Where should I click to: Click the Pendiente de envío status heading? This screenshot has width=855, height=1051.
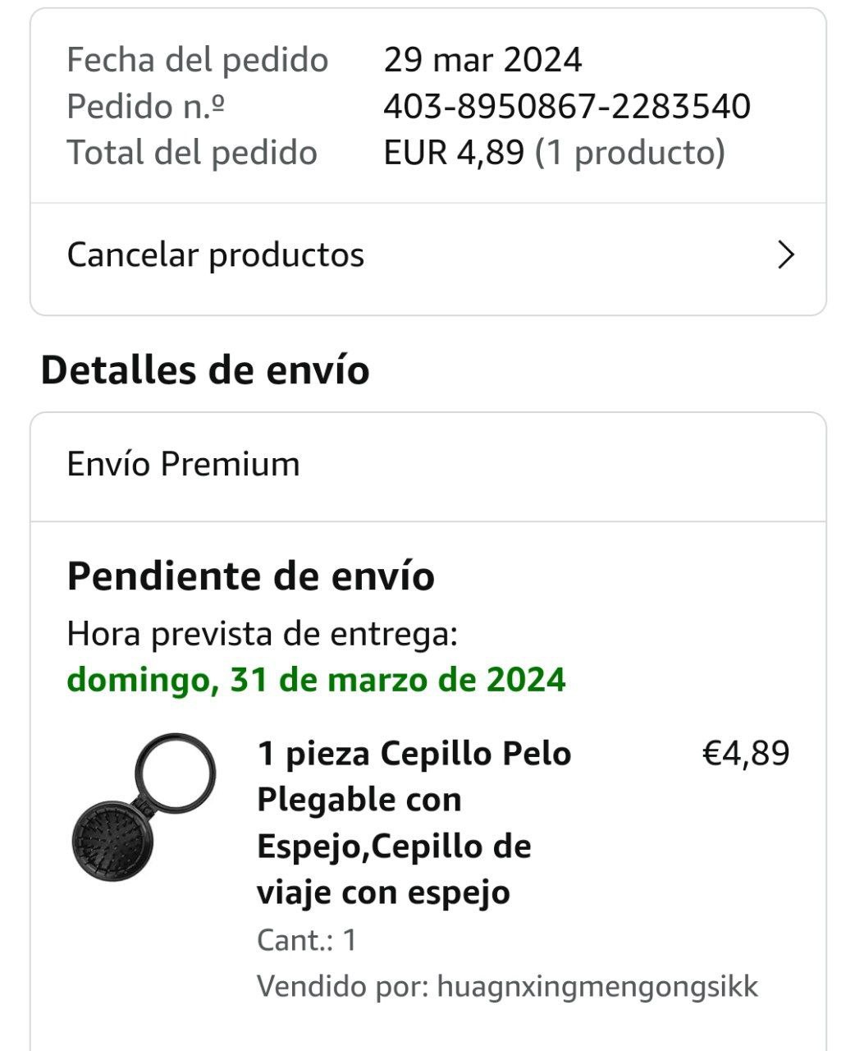[250, 576]
